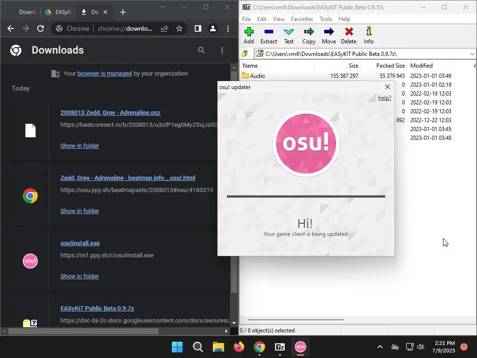
Task: Click the Extract icon in 7-Zip
Action: (x=269, y=32)
